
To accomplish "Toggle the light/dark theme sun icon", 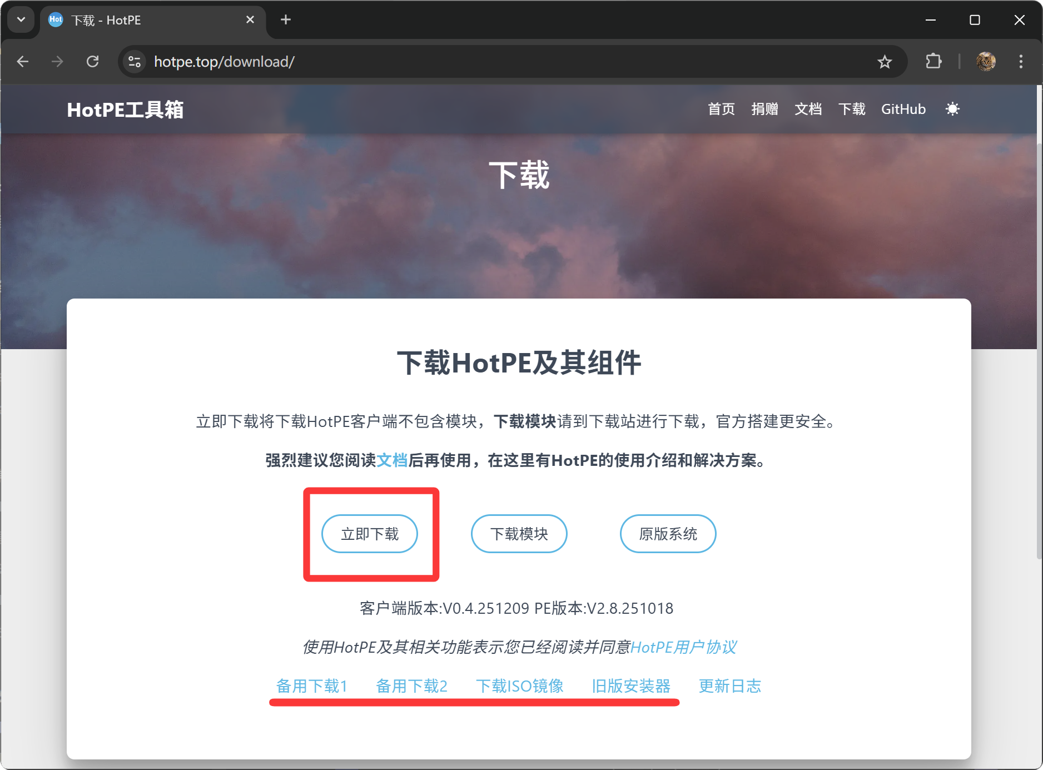I will point(952,109).
